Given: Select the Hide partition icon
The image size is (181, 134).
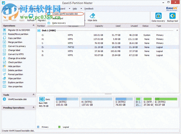Looking at the screenshot, I should tap(5, 66).
